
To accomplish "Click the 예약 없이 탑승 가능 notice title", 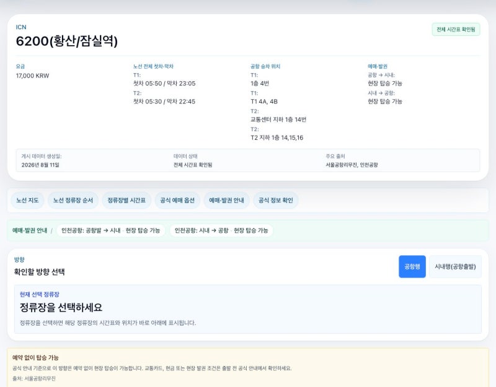I will [35, 358].
